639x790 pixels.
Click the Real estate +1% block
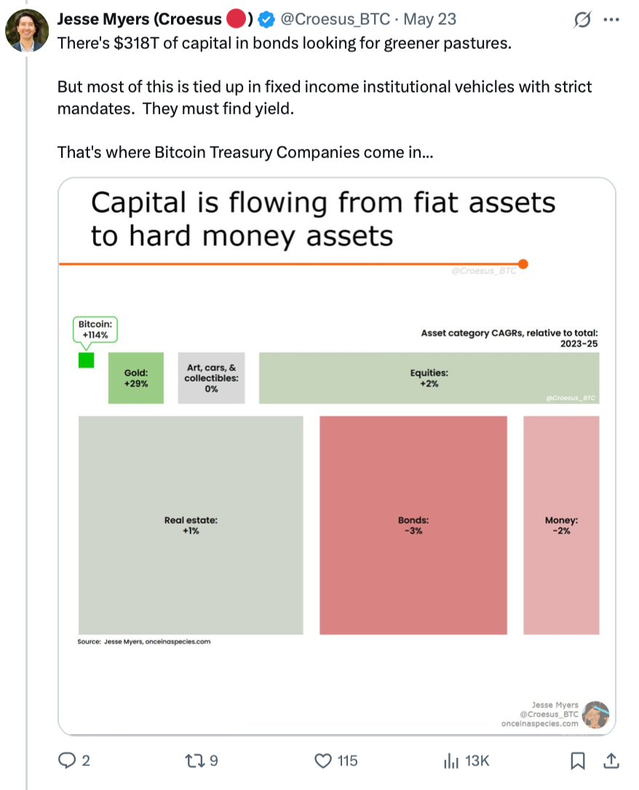(191, 524)
